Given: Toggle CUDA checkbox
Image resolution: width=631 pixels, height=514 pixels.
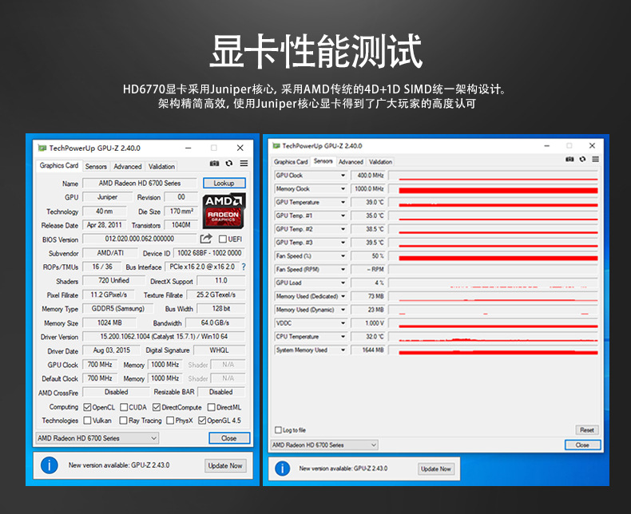Looking at the screenshot, I should pyautogui.click(x=124, y=407).
